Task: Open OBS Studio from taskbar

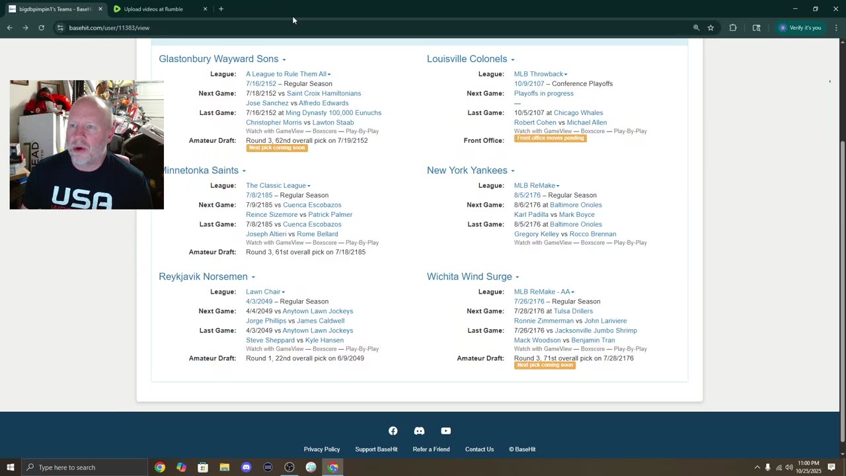Action: [x=289, y=467]
